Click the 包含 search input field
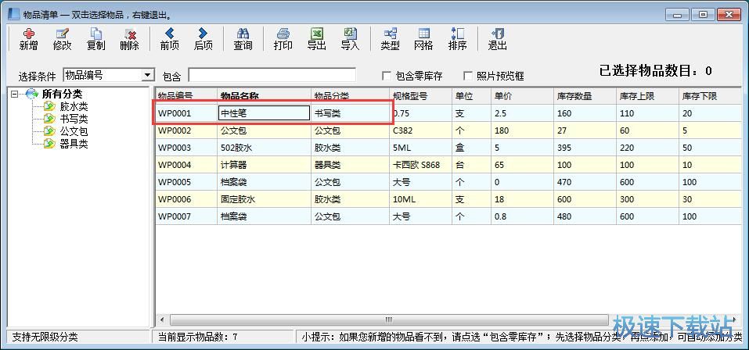The image size is (749, 350). point(272,75)
